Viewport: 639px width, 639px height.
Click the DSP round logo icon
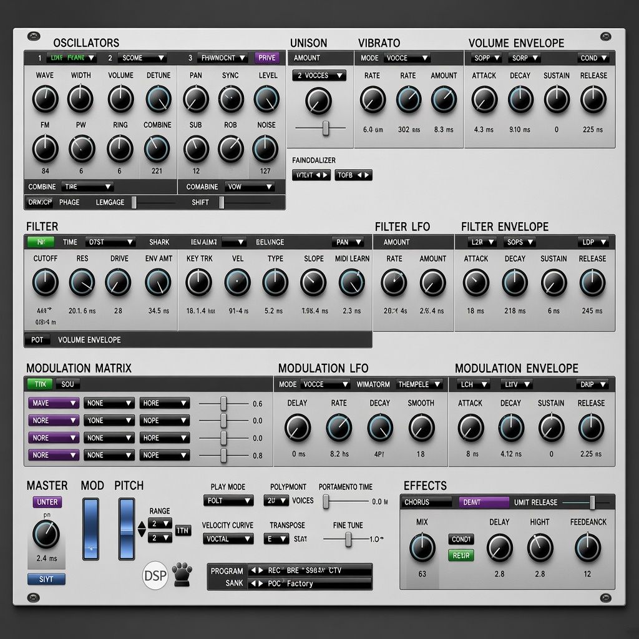click(155, 575)
